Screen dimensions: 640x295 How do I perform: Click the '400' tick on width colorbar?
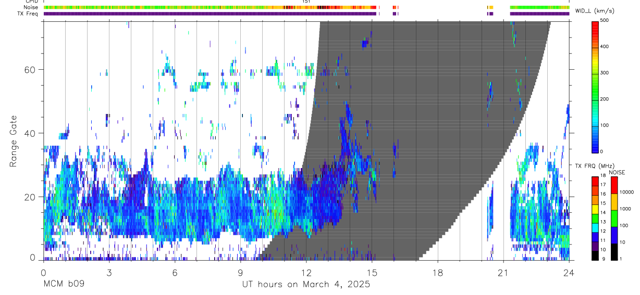point(605,47)
